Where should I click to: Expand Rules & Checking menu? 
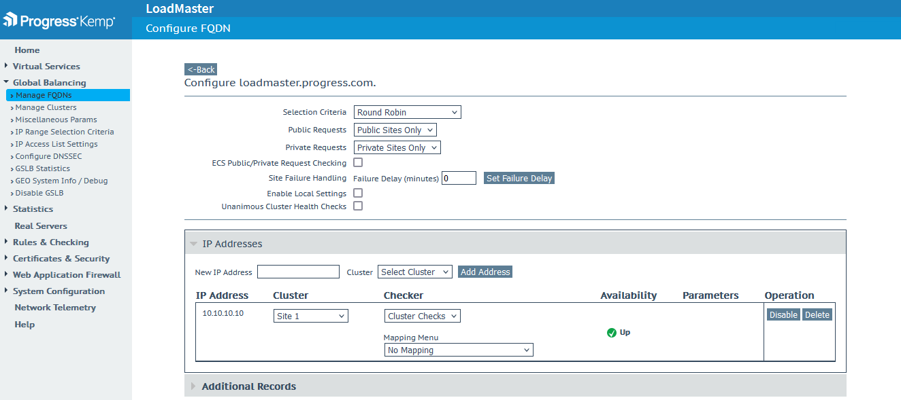click(x=50, y=242)
